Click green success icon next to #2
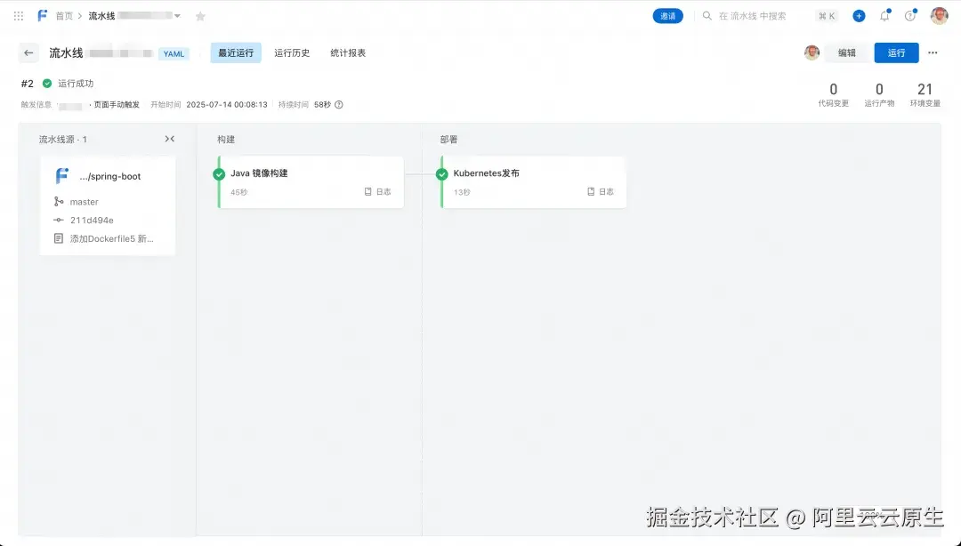 coord(47,84)
